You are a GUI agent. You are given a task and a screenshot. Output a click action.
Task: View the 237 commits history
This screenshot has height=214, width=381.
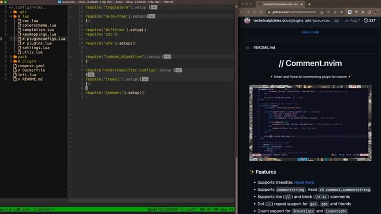[x=370, y=21]
